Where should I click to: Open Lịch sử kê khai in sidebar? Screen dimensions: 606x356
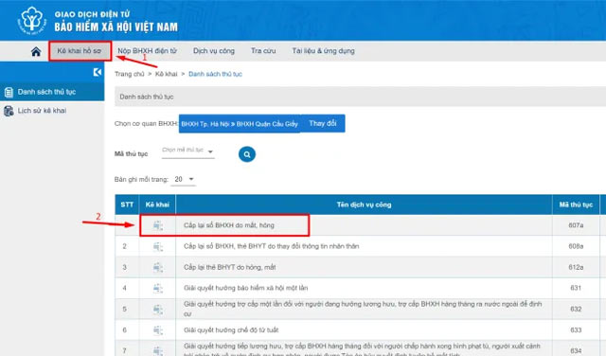tap(42, 111)
